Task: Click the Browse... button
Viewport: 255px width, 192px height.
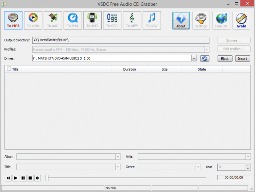Action: tap(234, 40)
